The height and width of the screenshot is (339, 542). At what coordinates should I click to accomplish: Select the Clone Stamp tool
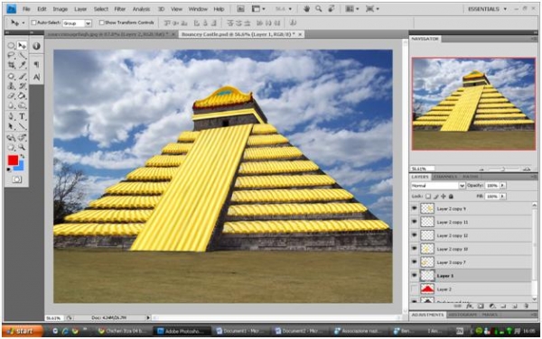point(11,86)
